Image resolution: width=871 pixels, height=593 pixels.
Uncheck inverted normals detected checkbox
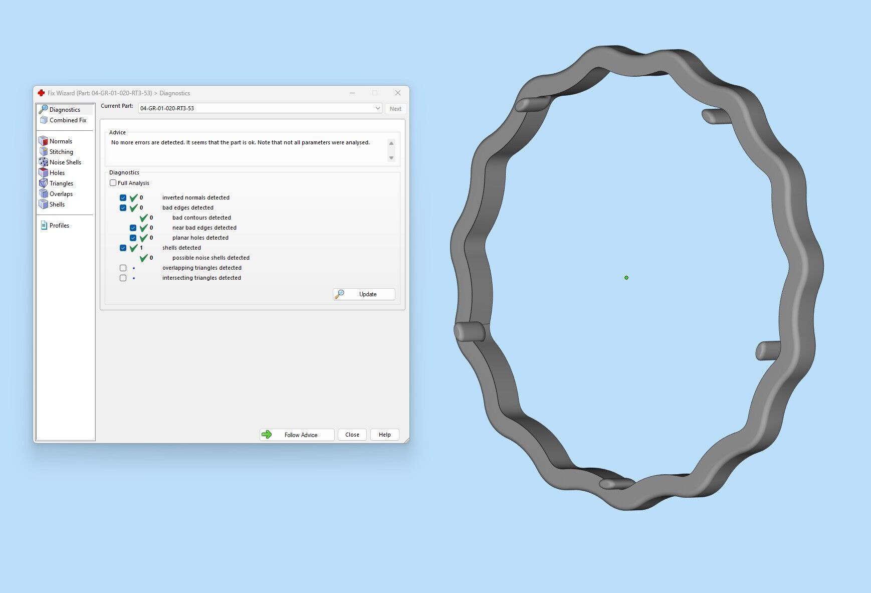(x=123, y=197)
